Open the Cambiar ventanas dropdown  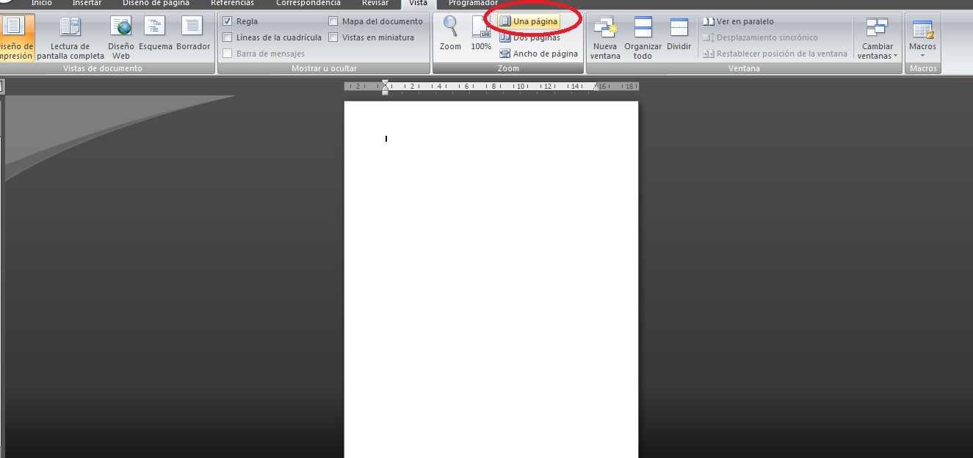point(877,38)
